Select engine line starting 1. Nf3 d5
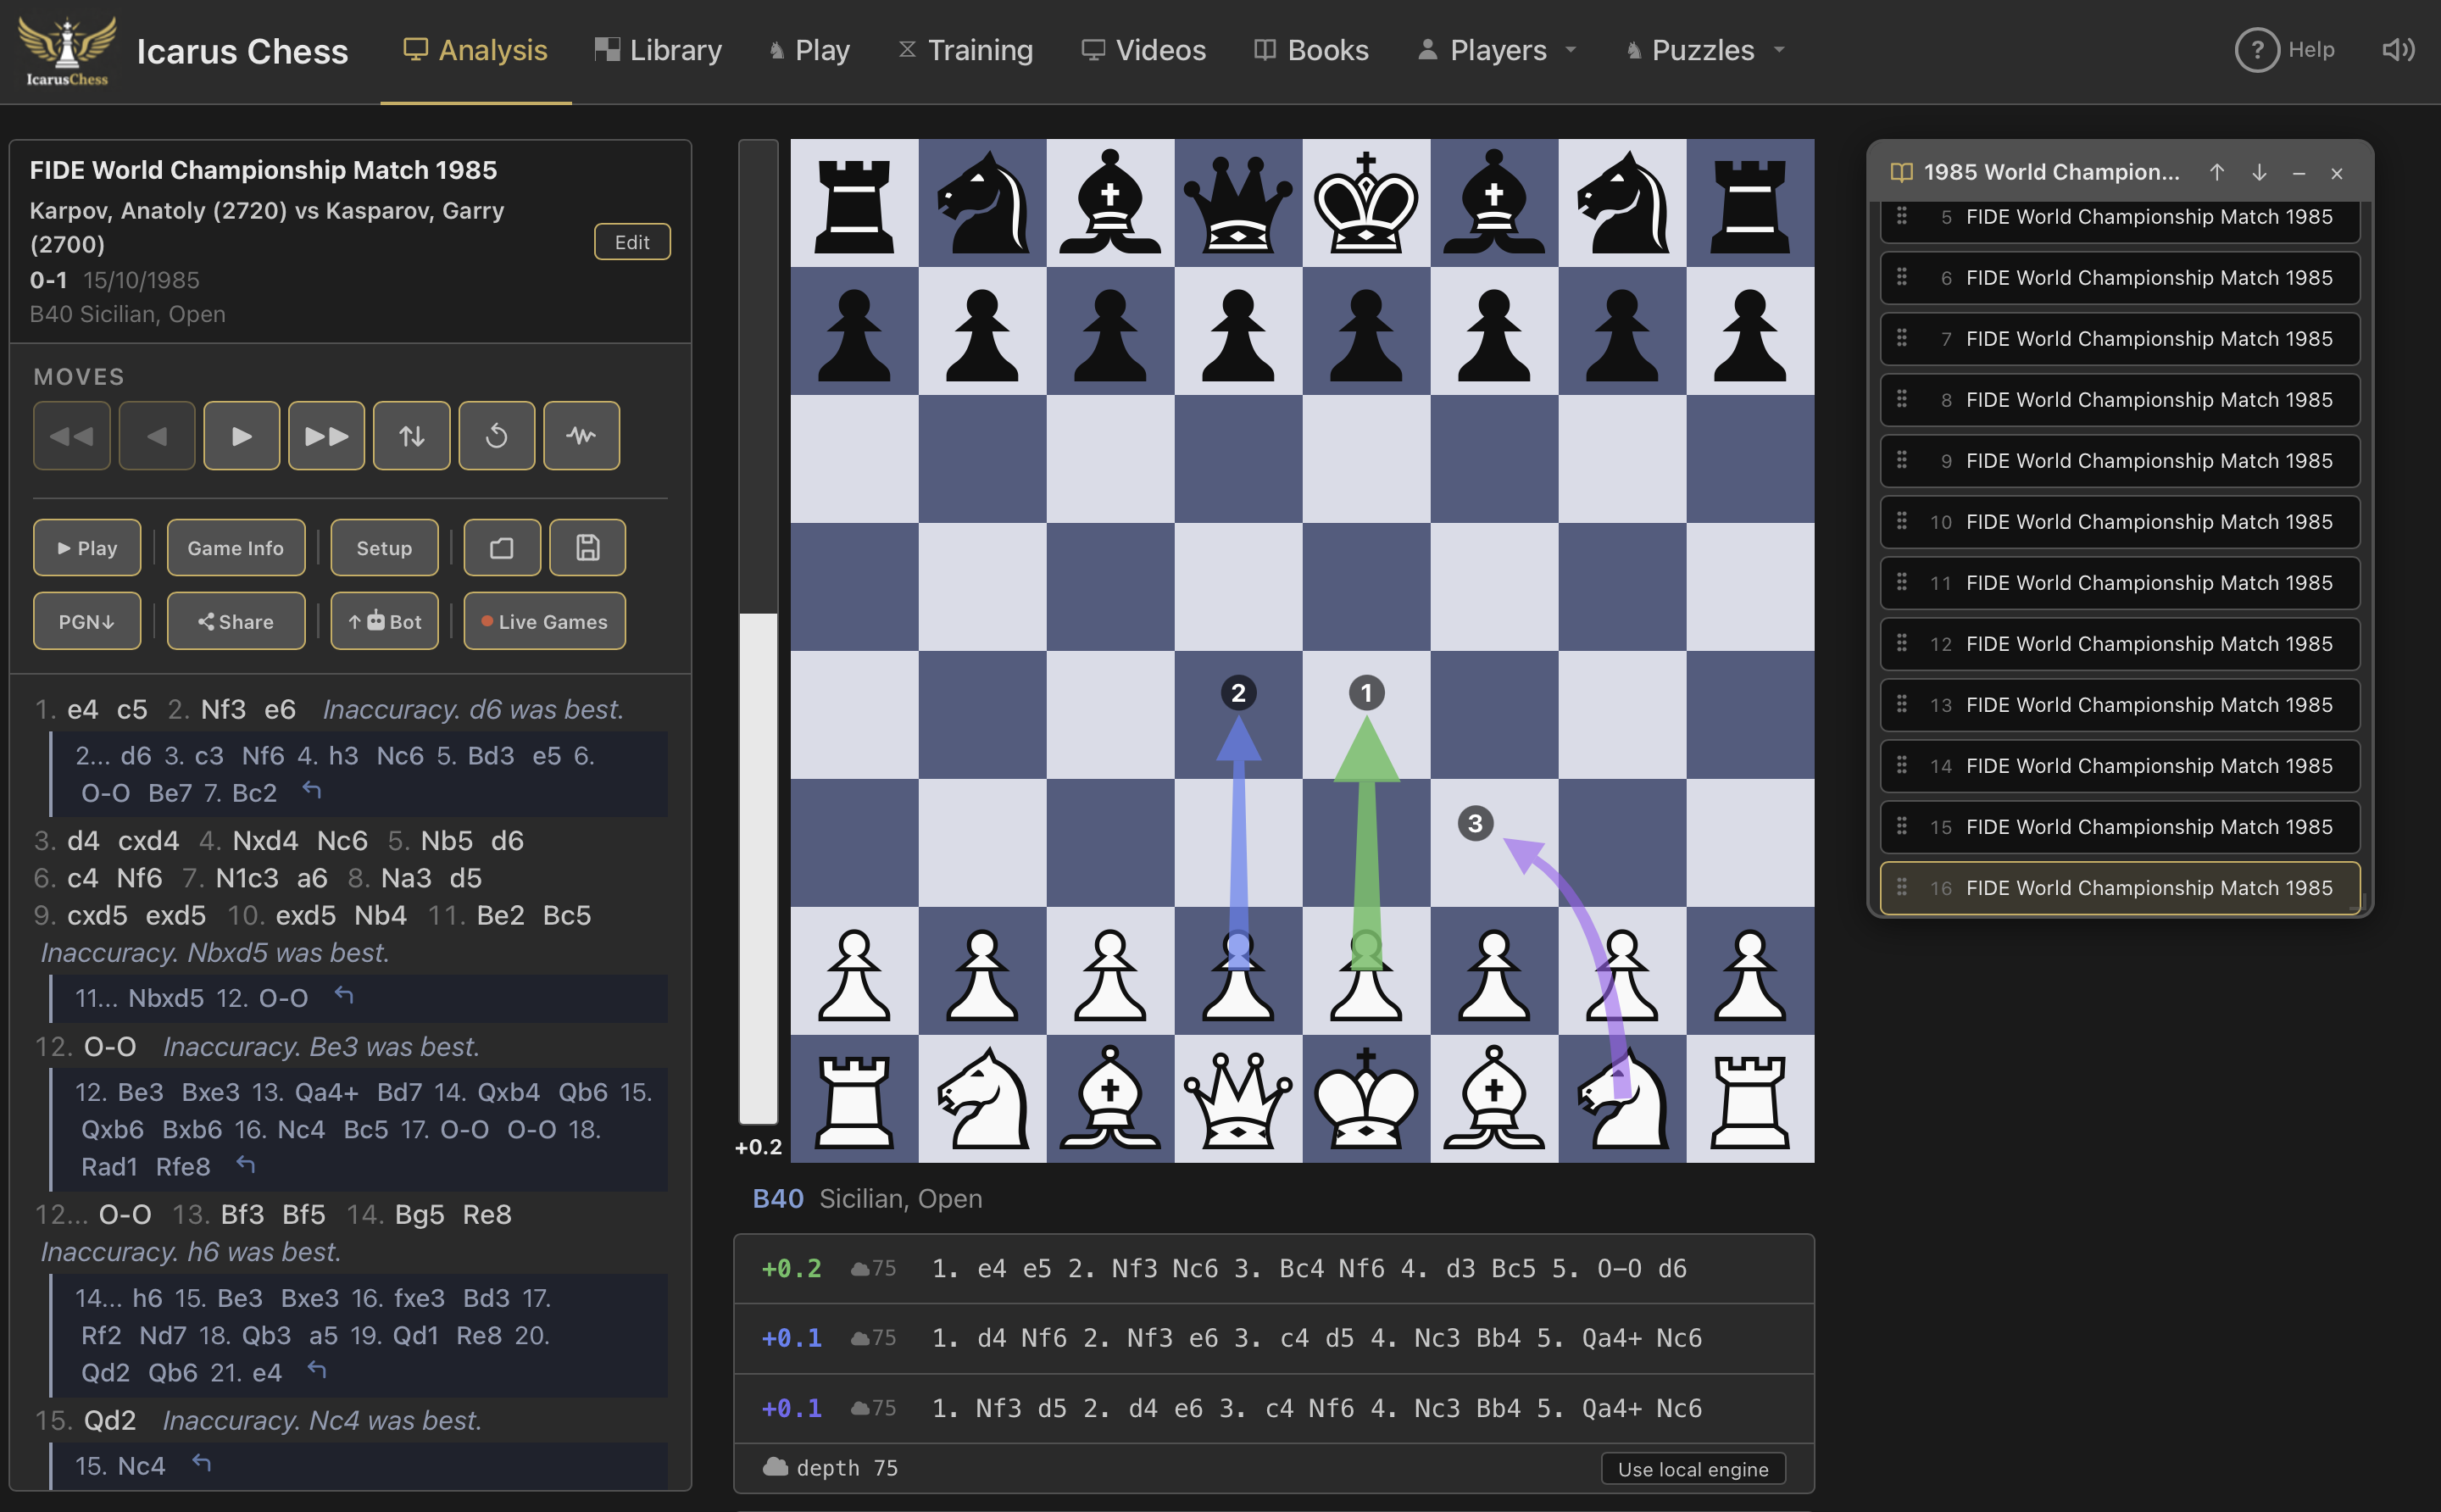The width and height of the screenshot is (2441, 1512). [x=1273, y=1408]
